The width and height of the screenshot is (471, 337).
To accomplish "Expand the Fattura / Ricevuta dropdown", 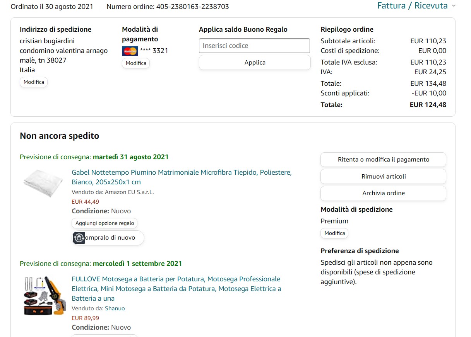I will click(413, 6).
